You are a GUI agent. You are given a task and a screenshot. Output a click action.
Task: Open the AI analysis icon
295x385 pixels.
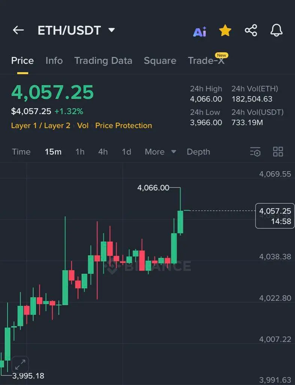click(200, 32)
